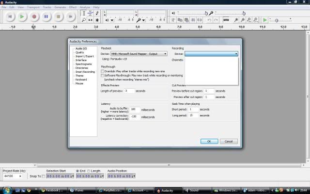Select Quality in preferences tree
Viewport: 310px width, 194px height.
79,52
